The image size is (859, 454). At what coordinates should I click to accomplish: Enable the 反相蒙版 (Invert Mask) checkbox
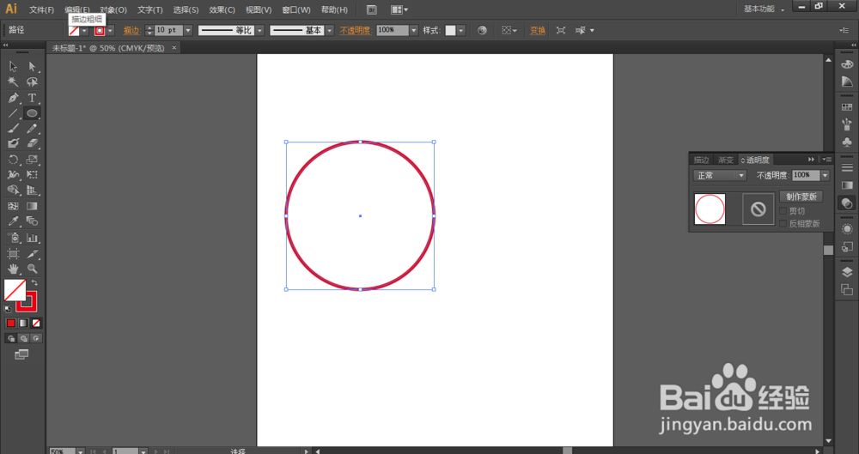tap(783, 223)
